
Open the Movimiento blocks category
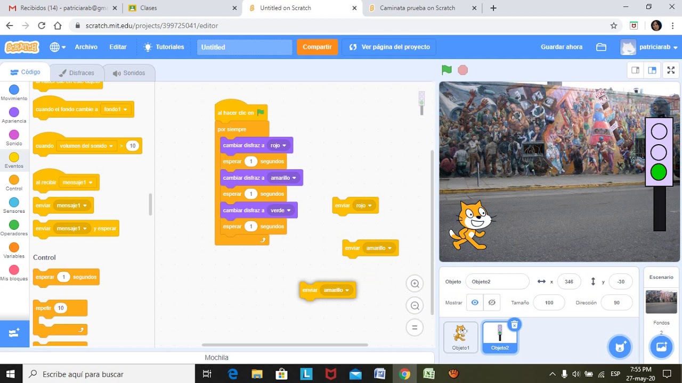point(14,93)
